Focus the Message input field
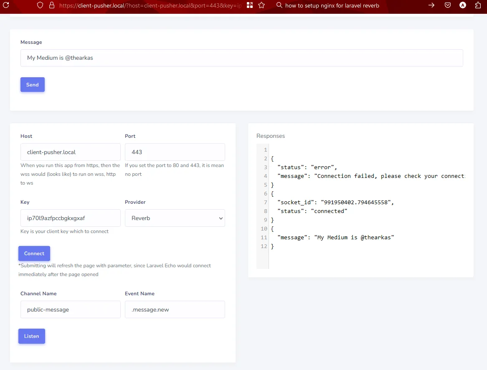Image resolution: width=487 pixels, height=370 pixels. point(242,58)
